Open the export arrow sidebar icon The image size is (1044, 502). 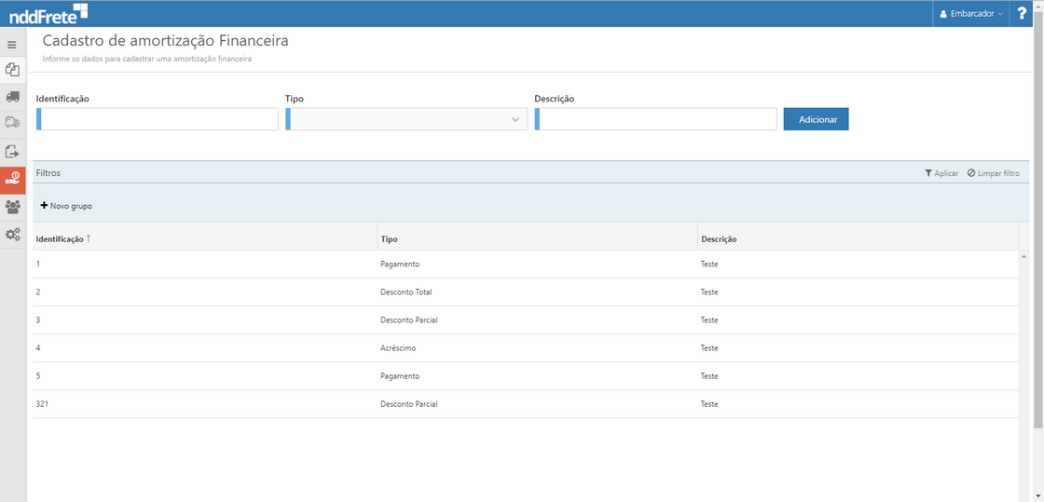tap(12, 151)
